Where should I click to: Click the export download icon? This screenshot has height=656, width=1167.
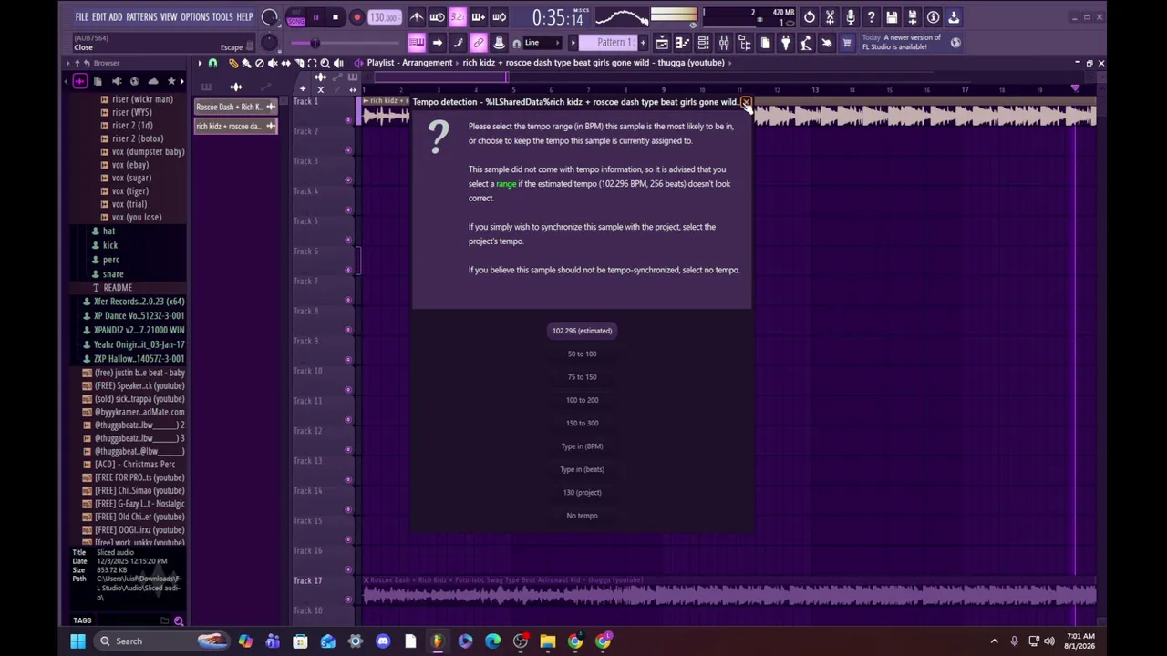point(954,17)
